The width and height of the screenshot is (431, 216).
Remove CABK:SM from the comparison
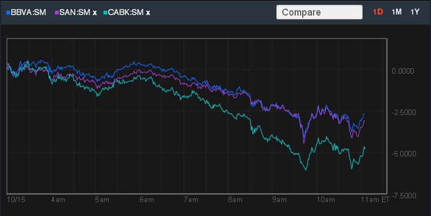148,12
